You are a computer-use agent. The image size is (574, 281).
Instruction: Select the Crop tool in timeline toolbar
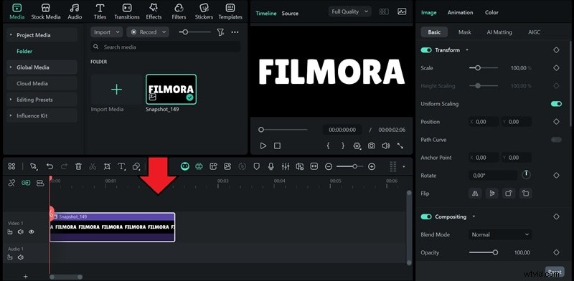click(107, 167)
